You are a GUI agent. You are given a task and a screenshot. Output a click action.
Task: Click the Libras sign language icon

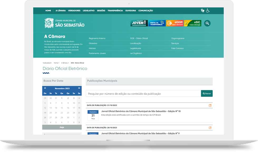click(x=203, y=11)
